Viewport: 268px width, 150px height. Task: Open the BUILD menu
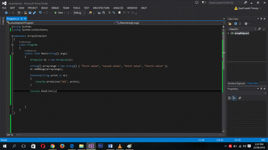coord(45,8)
